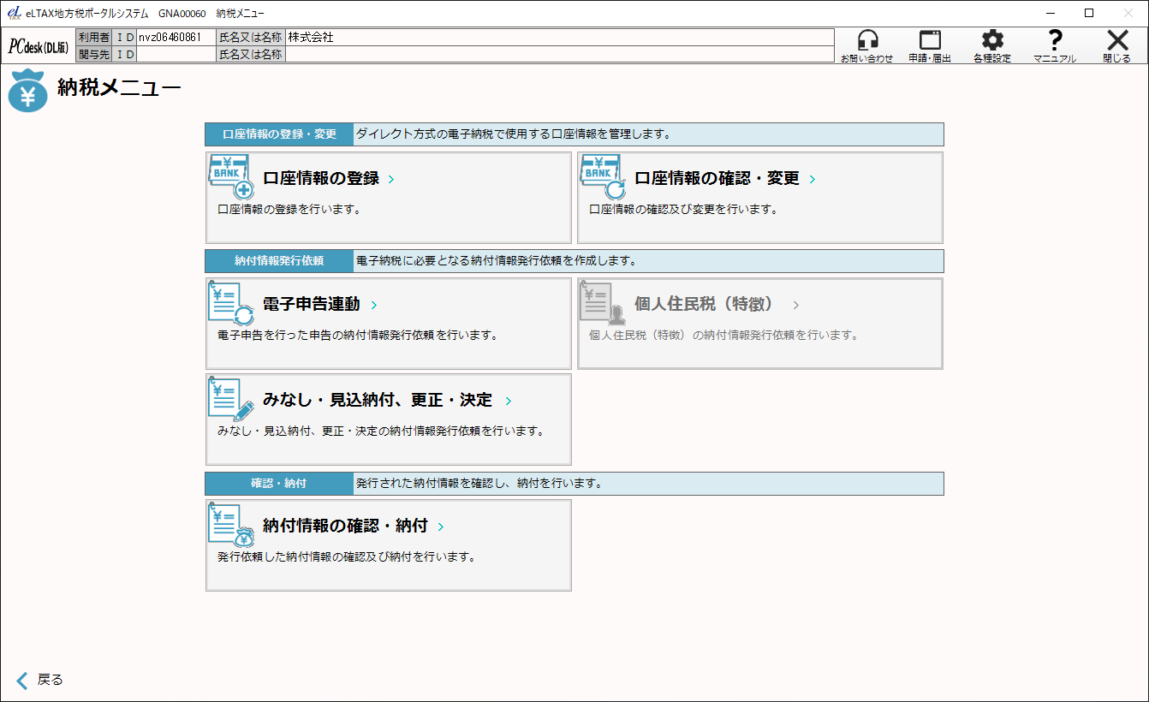The width and height of the screenshot is (1149, 702).
Task: Click the PCdesk(DL版) logo
Action: [39, 47]
